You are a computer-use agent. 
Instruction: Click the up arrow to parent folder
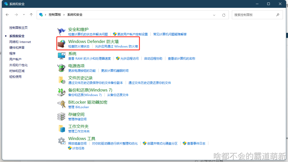pyautogui.click(x=31, y=15)
